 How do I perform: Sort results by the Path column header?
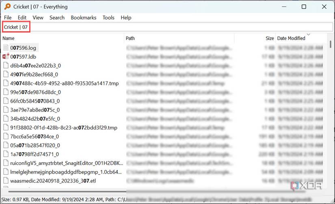(130, 38)
